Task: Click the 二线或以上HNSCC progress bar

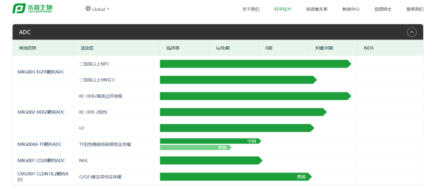Action: (x=237, y=80)
